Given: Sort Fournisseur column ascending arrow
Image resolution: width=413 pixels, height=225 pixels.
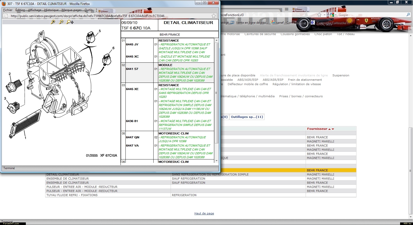Looking at the screenshot, I should click(329, 129).
